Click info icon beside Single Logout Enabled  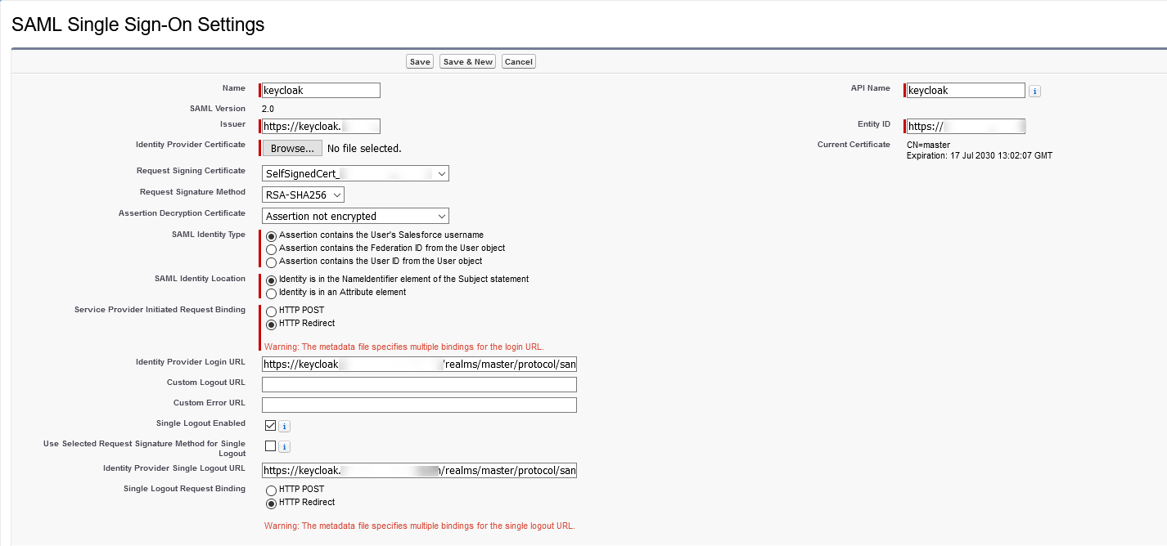[284, 427]
